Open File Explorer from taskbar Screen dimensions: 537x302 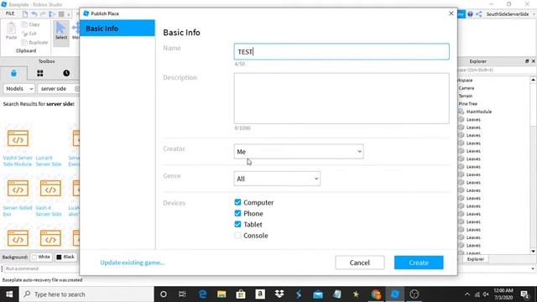click(x=222, y=294)
